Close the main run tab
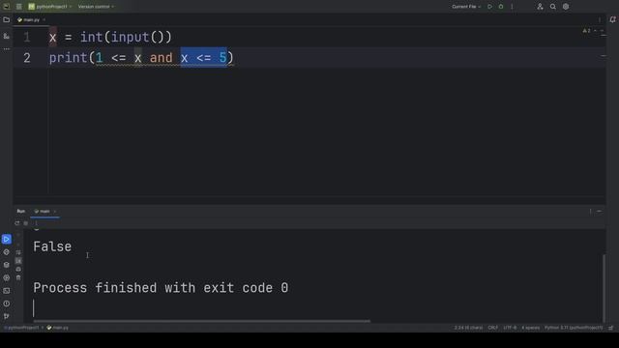The image size is (619, 348). pyautogui.click(x=55, y=212)
